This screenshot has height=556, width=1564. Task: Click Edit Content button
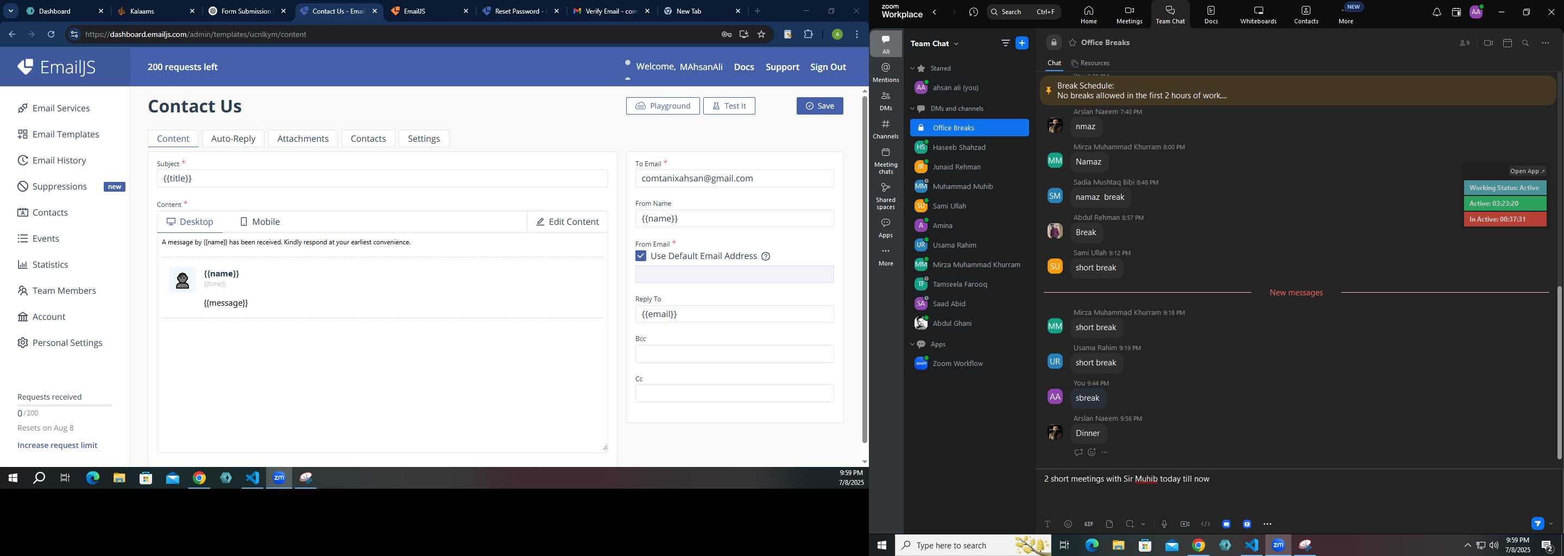(x=567, y=222)
